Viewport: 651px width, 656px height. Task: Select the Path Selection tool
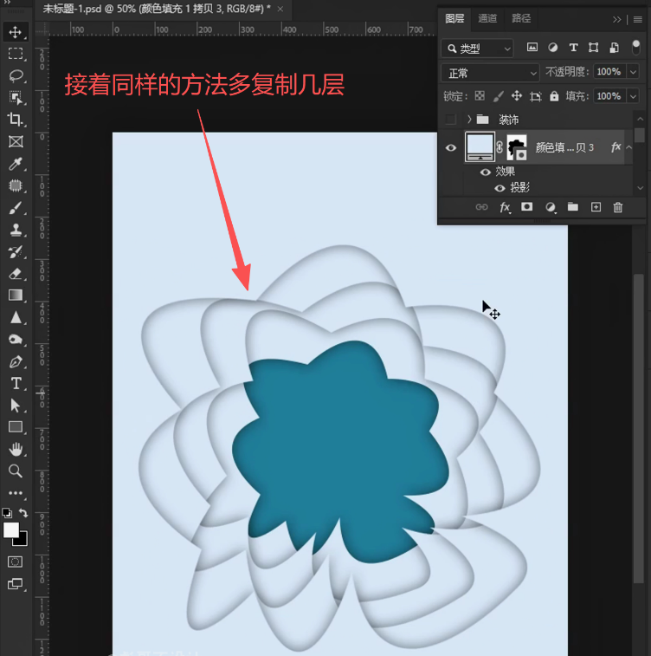click(x=16, y=406)
